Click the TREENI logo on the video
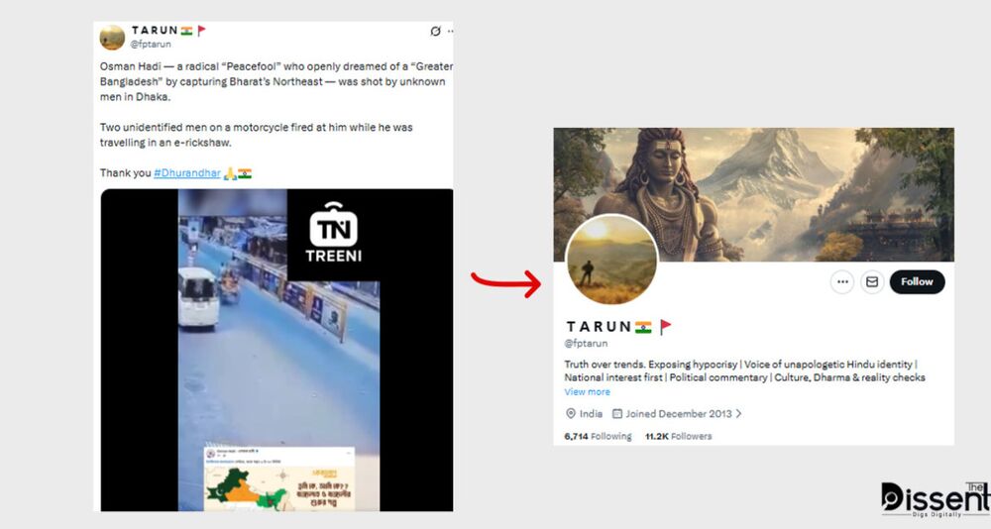 click(x=334, y=234)
